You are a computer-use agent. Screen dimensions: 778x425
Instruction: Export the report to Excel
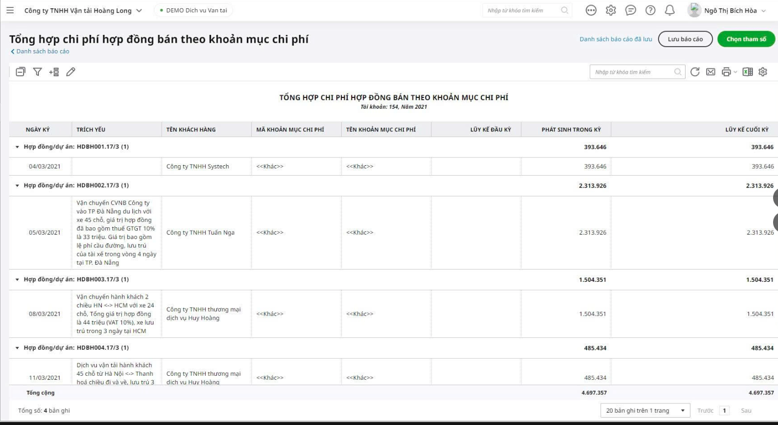pyautogui.click(x=748, y=72)
